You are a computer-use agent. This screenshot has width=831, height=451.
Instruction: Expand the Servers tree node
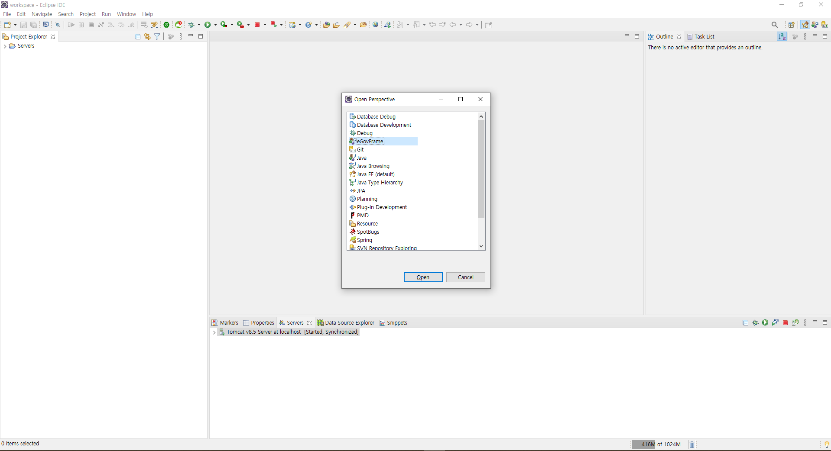point(5,46)
